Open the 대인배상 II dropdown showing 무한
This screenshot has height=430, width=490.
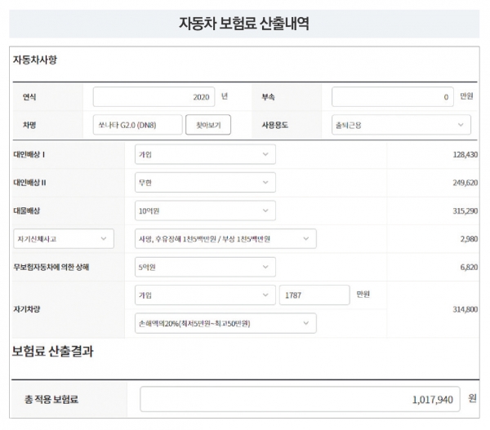[204, 183]
